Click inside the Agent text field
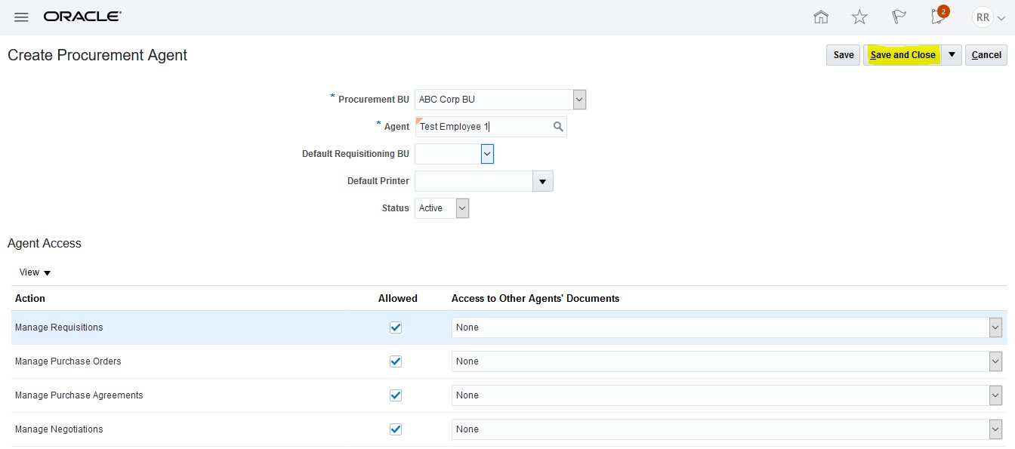 click(x=483, y=126)
